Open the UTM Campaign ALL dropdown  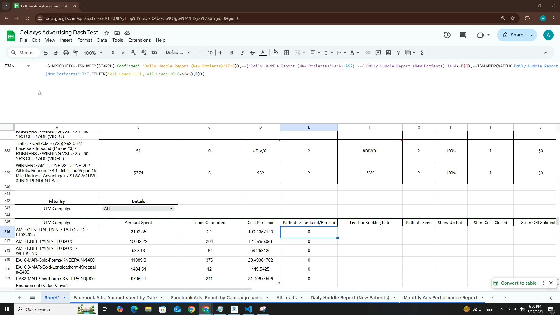coord(171,209)
